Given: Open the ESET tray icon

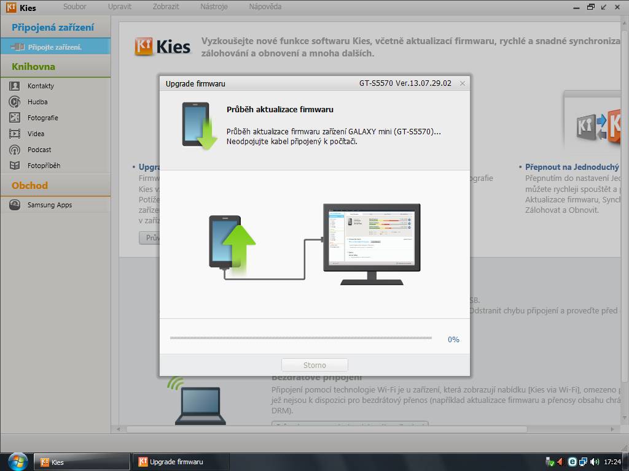Looking at the screenshot, I should pos(572,462).
